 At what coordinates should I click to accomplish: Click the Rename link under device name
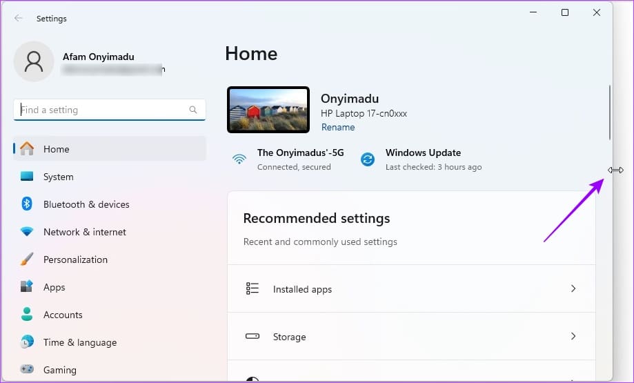click(338, 127)
